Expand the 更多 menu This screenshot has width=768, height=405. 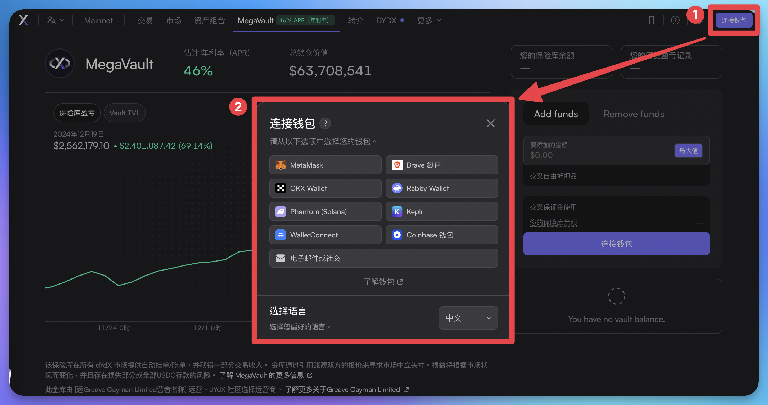coord(429,20)
